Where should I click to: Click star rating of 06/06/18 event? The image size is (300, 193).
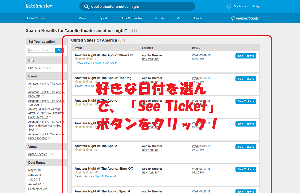(84, 150)
